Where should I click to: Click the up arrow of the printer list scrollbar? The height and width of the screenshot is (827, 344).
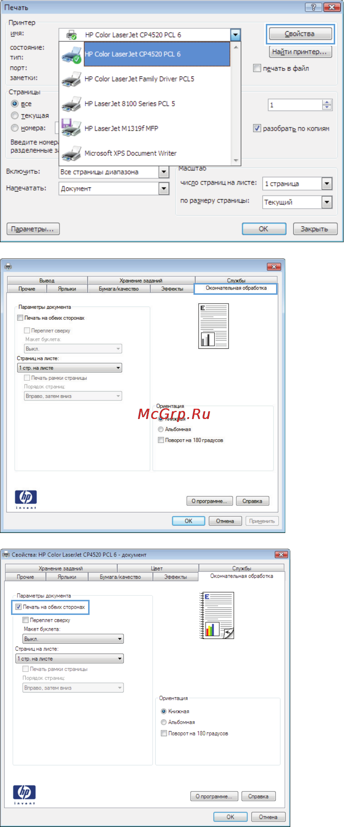[x=236, y=47]
